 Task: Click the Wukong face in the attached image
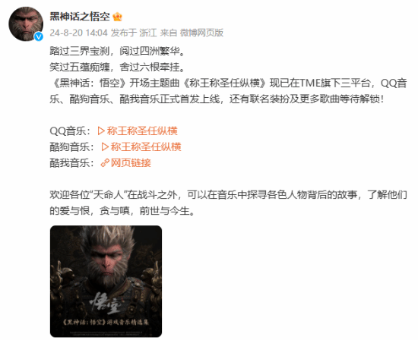coord(106,263)
